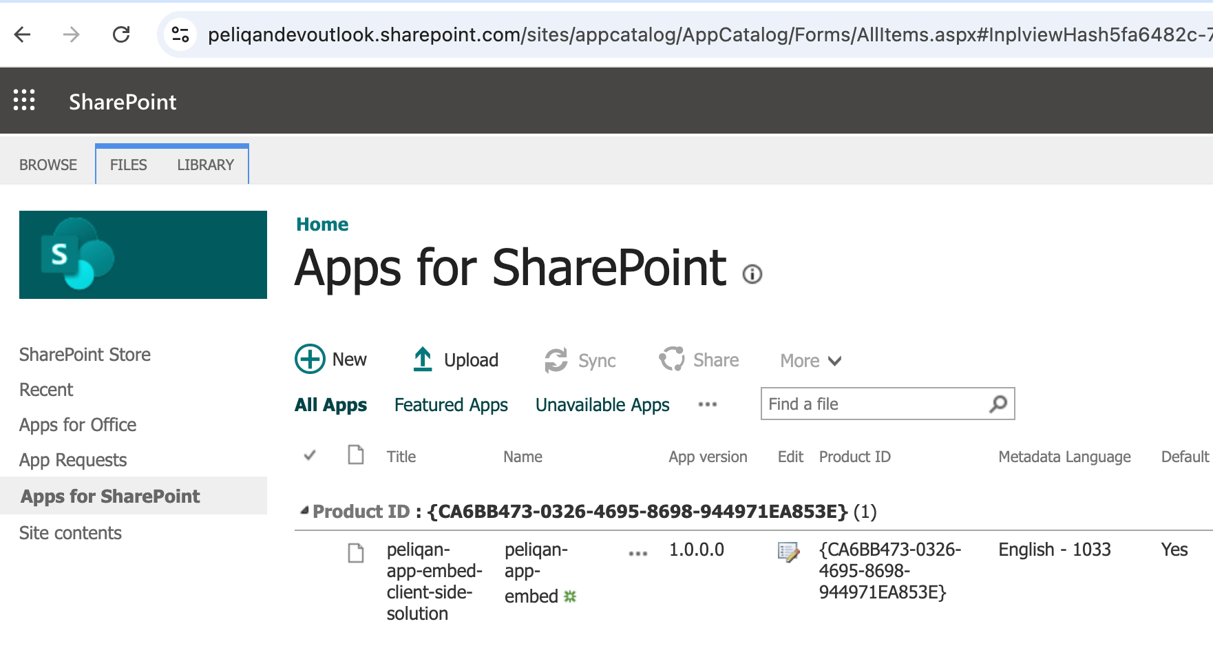Click the SharePoint site logo
The height and width of the screenshot is (657, 1213).
(143, 255)
